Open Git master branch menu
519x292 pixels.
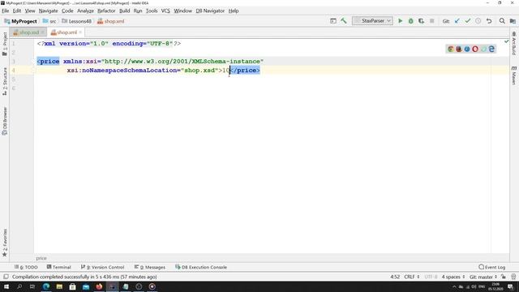[483, 277]
